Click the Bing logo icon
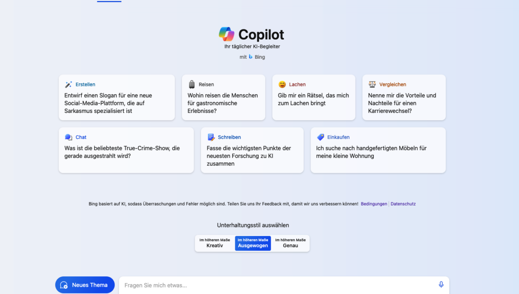Image resolution: width=519 pixels, height=294 pixels. (x=251, y=57)
